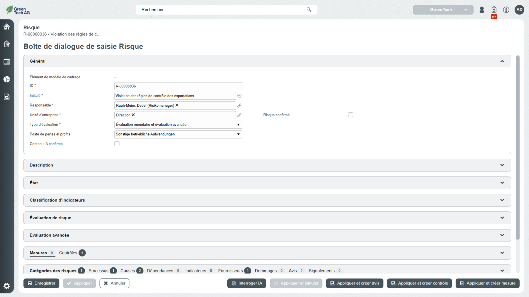Image resolution: width=529 pixels, height=297 pixels.
Task: Open the Poste de pertes et profits dropdown
Action: (x=178, y=134)
